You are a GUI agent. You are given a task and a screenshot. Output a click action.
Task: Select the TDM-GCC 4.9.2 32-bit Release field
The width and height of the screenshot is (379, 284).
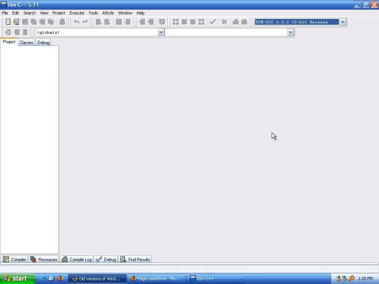click(296, 22)
